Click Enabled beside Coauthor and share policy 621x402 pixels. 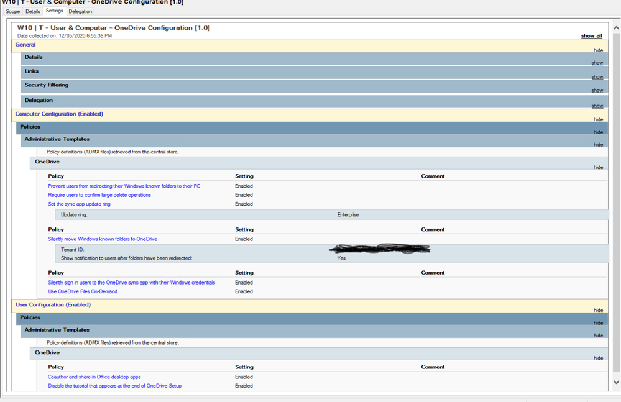[x=244, y=377]
